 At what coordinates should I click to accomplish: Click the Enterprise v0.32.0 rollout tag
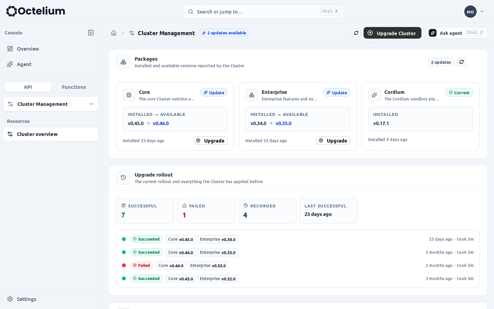pyautogui.click(x=218, y=279)
